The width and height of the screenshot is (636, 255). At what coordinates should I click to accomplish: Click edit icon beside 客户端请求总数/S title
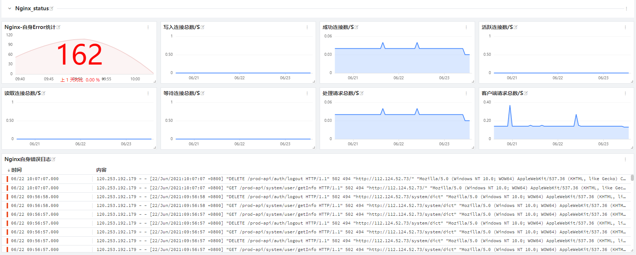pyautogui.click(x=526, y=93)
